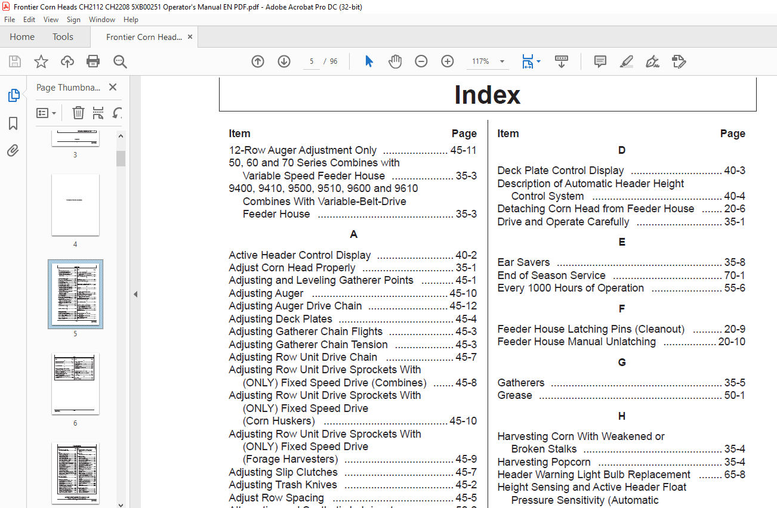The width and height of the screenshot is (777, 508).
Task: Open the Help menu
Action: point(131,20)
